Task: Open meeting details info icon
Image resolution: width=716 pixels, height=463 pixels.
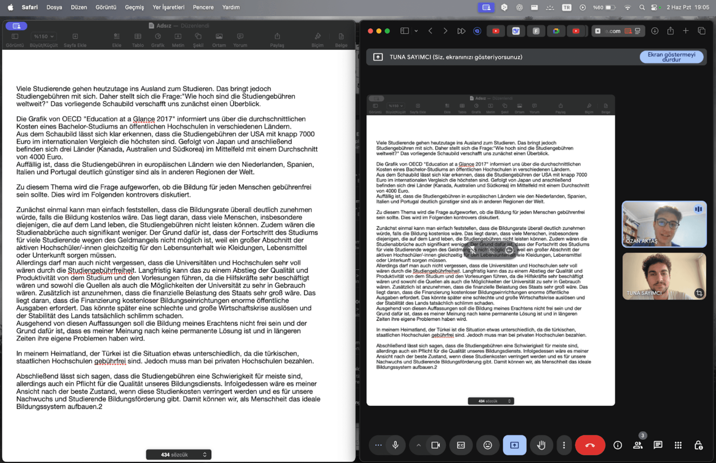Action: 617,445
